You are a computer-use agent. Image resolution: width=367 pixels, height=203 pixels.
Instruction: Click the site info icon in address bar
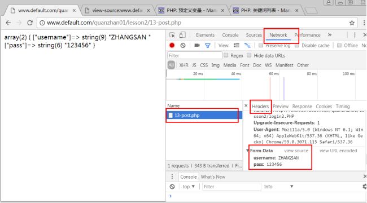tap(42, 23)
